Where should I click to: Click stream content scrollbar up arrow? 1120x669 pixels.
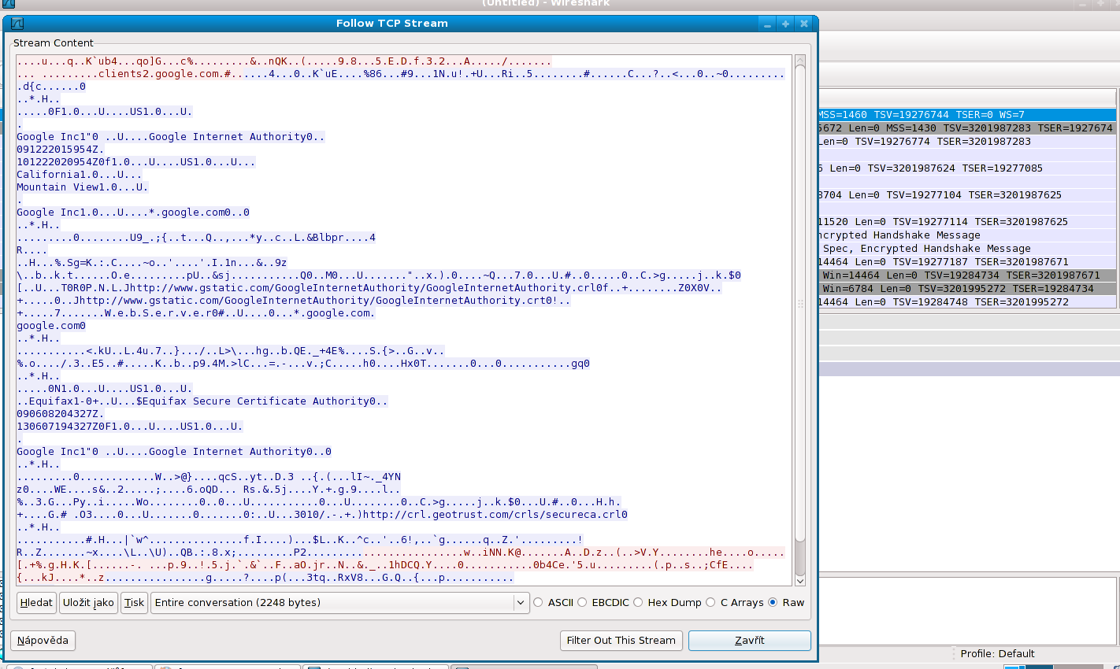click(800, 61)
